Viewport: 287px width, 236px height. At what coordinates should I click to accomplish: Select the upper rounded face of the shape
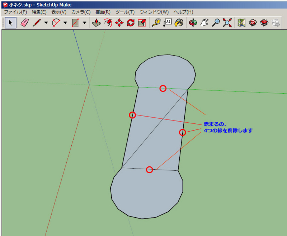(165, 71)
